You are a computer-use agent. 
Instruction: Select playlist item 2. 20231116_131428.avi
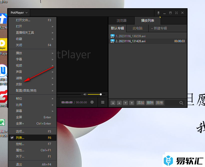(x=148, y=41)
